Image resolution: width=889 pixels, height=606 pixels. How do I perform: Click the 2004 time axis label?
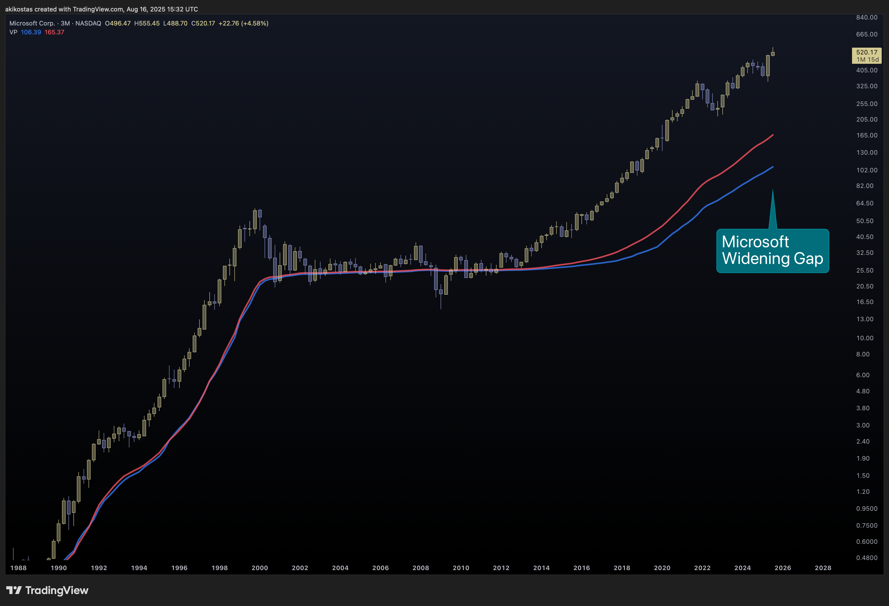(x=340, y=568)
